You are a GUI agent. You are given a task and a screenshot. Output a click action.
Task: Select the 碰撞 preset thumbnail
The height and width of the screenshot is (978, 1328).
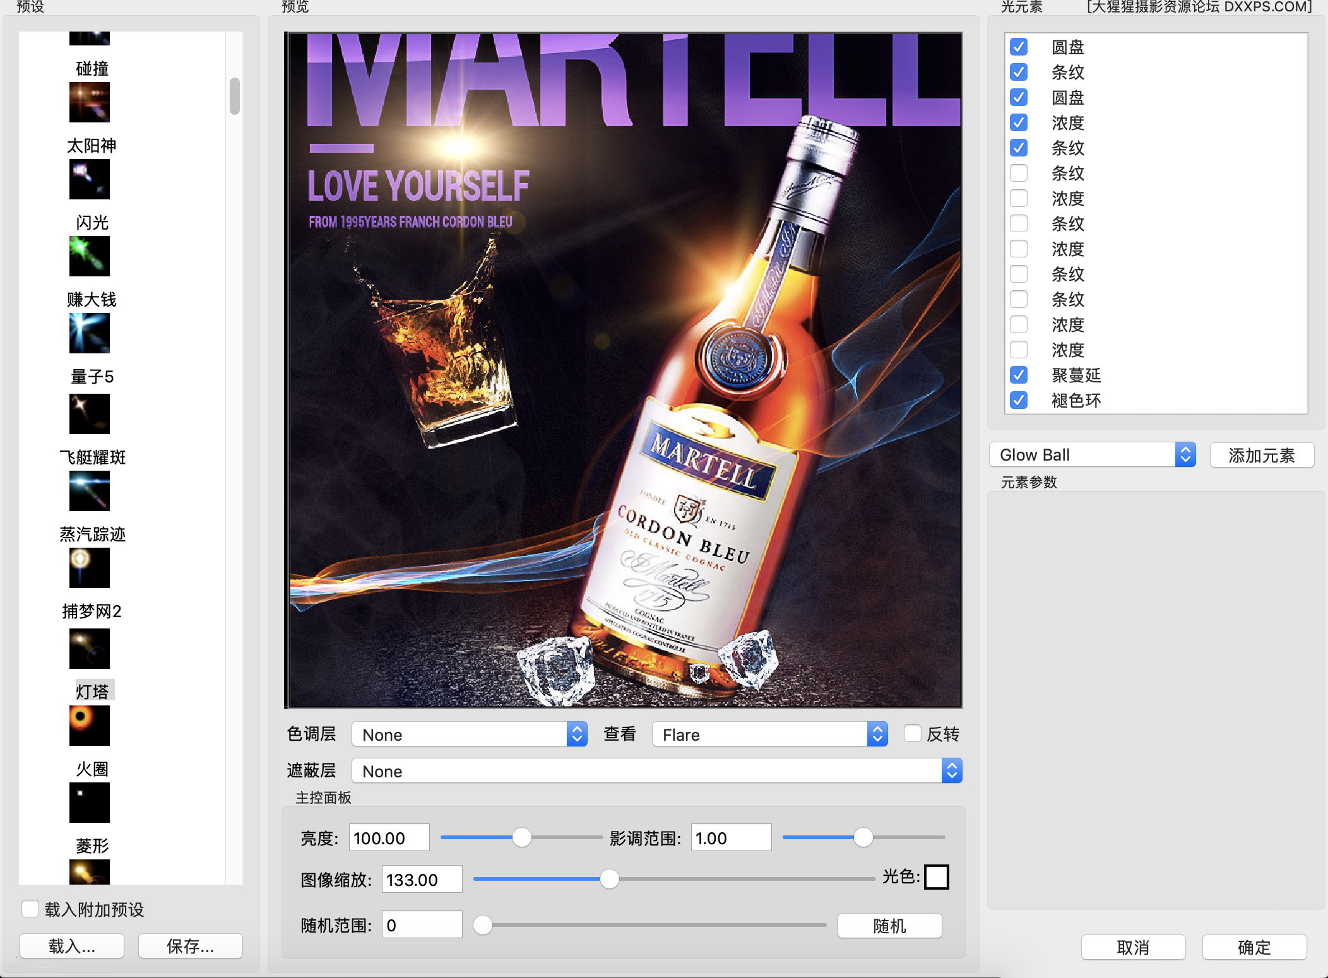coord(89,102)
